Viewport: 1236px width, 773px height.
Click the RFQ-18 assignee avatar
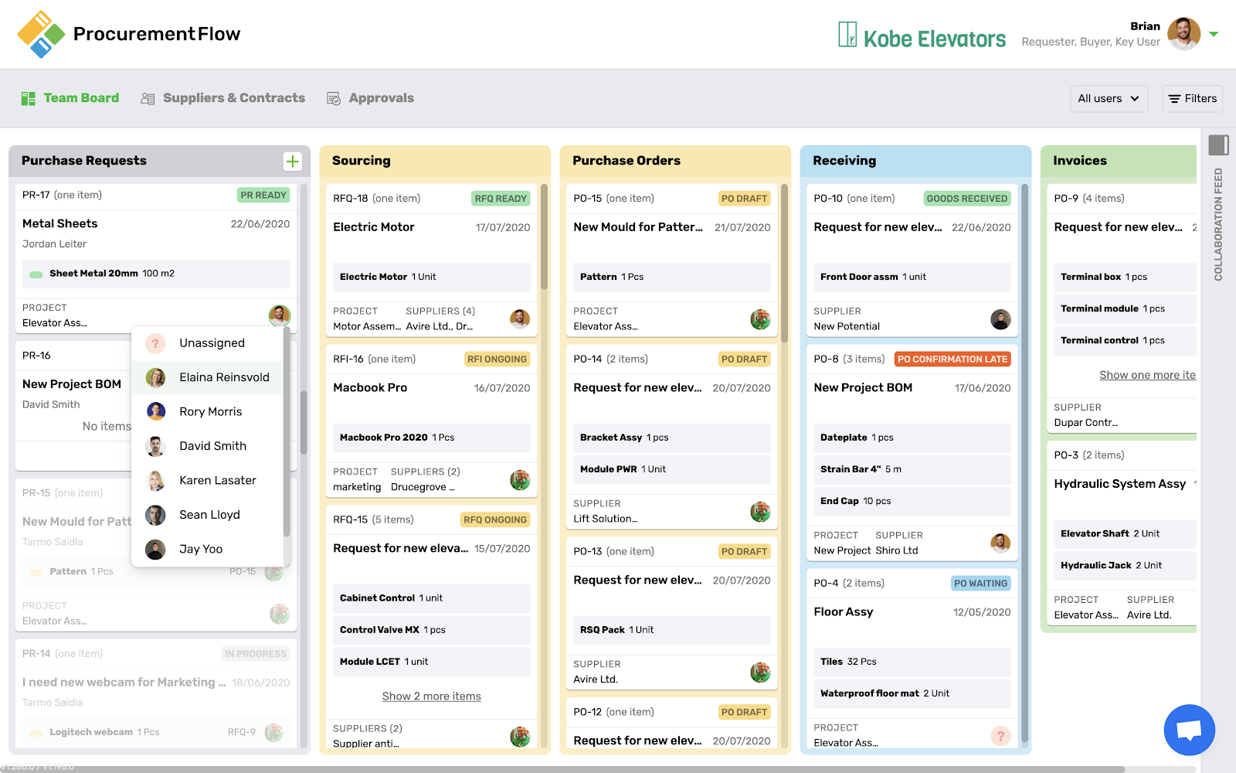click(x=520, y=318)
